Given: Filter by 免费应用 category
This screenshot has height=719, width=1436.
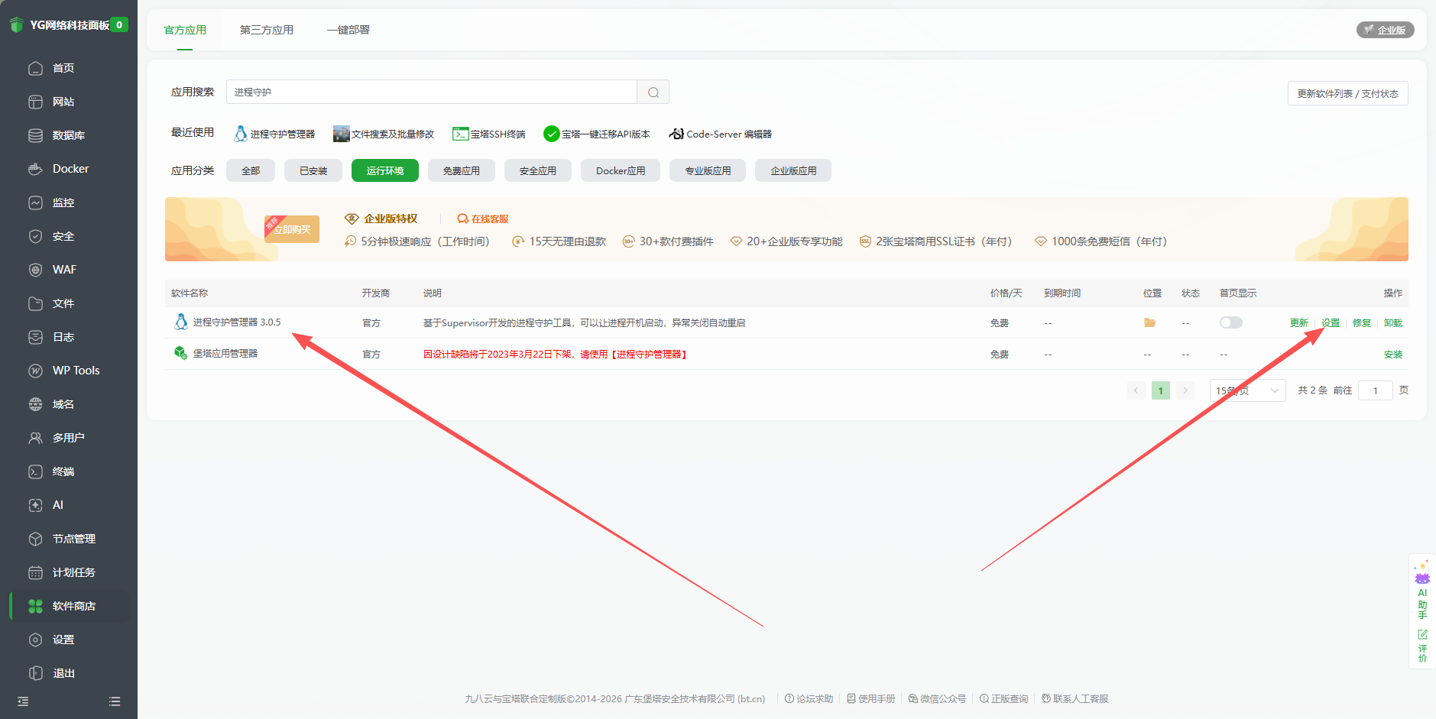Looking at the screenshot, I should [462, 170].
